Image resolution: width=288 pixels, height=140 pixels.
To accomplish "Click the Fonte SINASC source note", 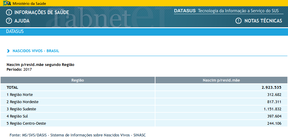I will tap(78, 135).
